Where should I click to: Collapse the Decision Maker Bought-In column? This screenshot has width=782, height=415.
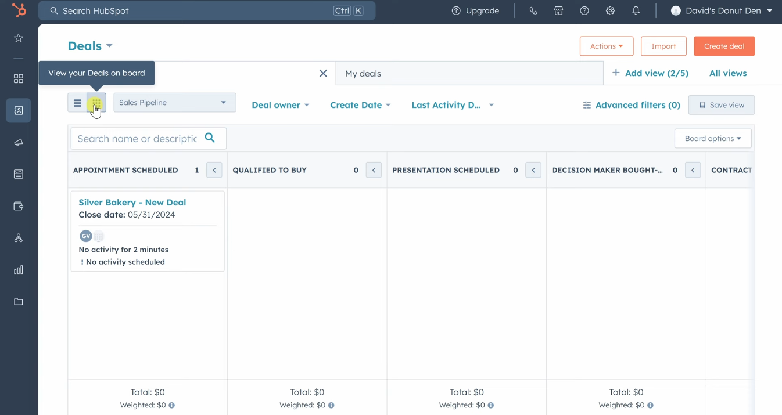[693, 170]
